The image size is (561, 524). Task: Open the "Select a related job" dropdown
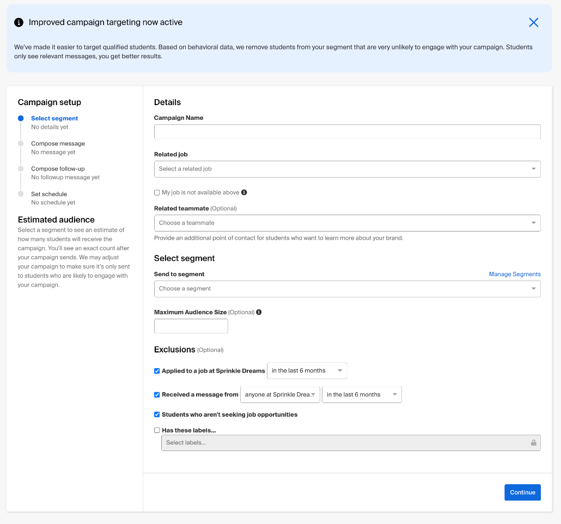click(347, 169)
